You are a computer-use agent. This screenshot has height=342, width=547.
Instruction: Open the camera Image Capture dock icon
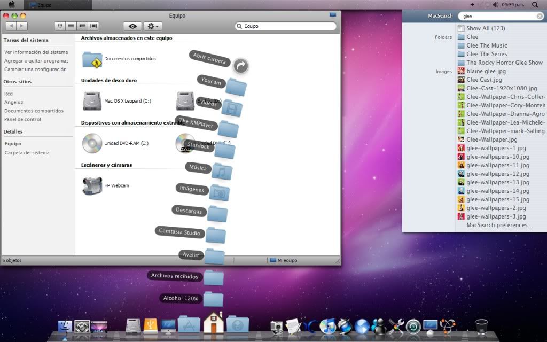pyautogui.click(x=276, y=328)
